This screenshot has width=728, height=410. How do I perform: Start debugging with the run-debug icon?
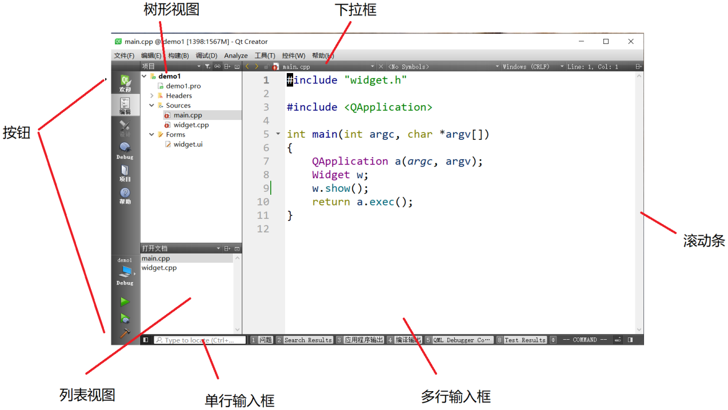(x=125, y=318)
